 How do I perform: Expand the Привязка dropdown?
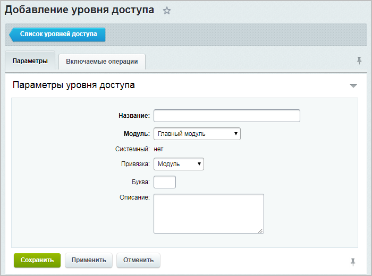[179, 164]
